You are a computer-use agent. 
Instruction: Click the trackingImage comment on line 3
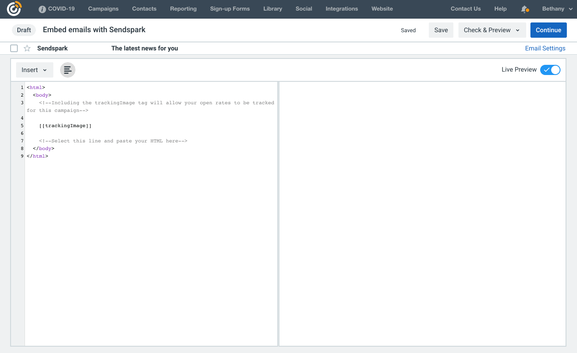pyautogui.click(x=150, y=107)
